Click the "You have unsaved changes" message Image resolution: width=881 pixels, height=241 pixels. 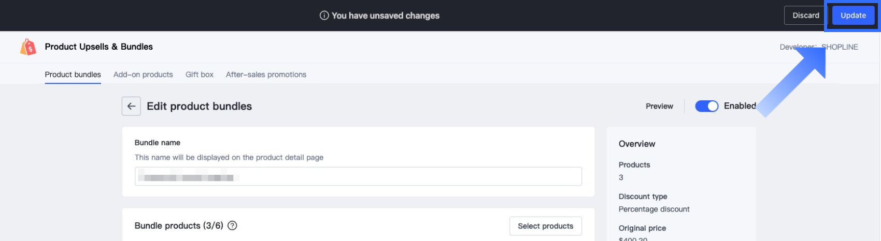coord(386,16)
